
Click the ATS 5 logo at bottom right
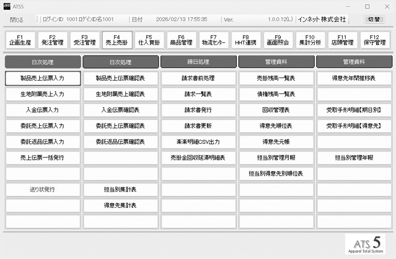(366, 245)
